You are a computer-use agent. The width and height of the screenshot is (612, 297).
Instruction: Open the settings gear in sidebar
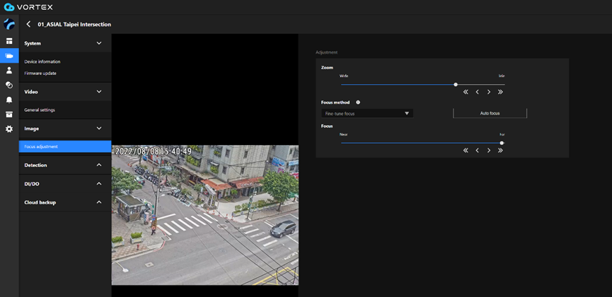click(9, 129)
